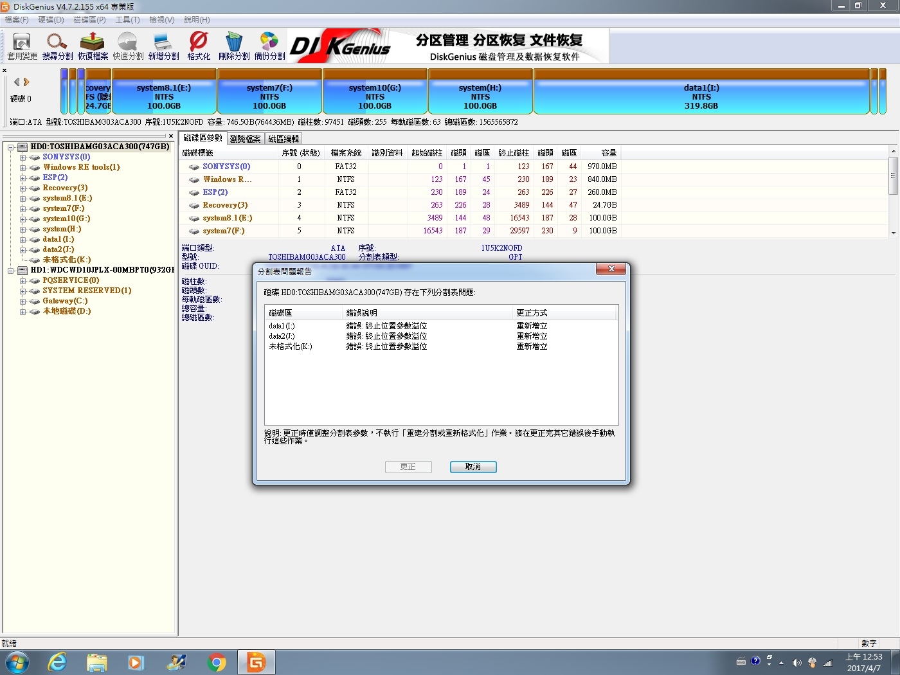Click the system10(G:) partition block
Viewport: 900px width, 675px height.
(x=375, y=91)
